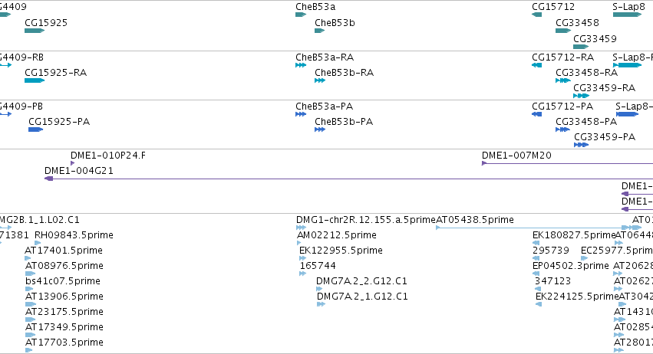Click the CG33458-RA transcript glyph

tap(563, 80)
